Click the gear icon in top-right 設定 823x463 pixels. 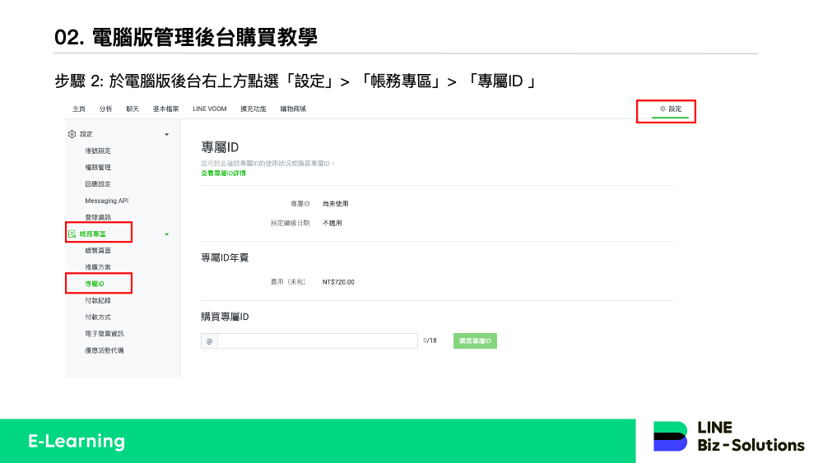(x=663, y=109)
